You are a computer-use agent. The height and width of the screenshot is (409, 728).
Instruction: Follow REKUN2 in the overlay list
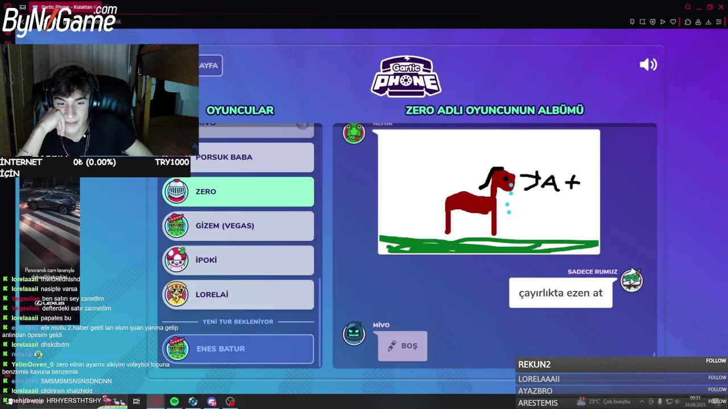tap(716, 361)
